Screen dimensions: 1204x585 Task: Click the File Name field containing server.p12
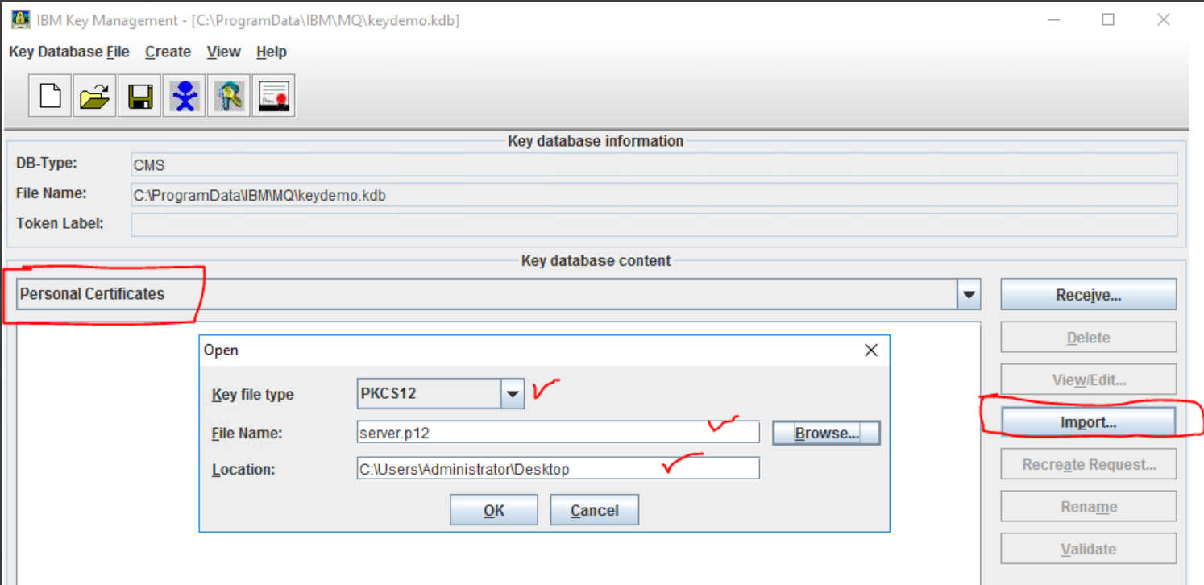coord(558,433)
